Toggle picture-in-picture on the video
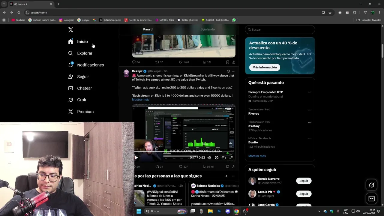Viewport: 384px width, 216px height. coord(224,157)
